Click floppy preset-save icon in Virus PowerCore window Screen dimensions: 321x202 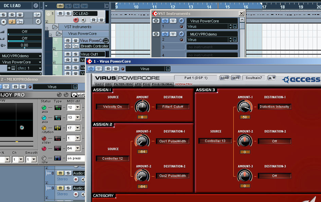168,69
